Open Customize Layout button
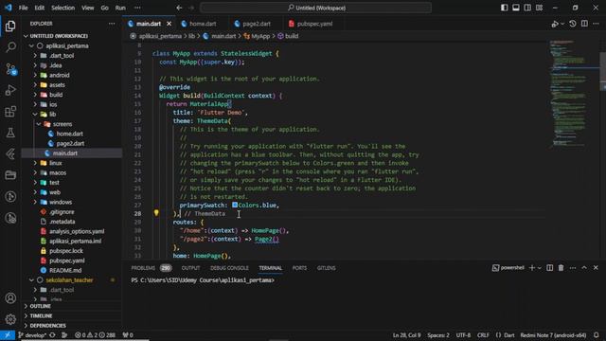606x341 pixels. (x=539, y=8)
